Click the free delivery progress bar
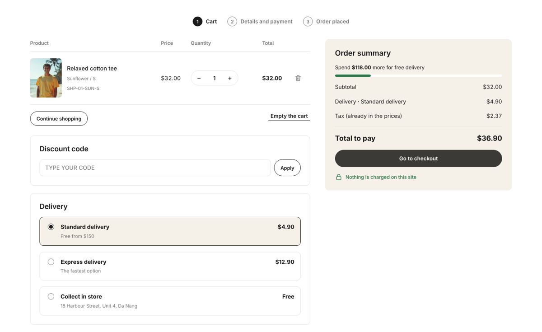The width and height of the screenshot is (542, 332). click(x=418, y=75)
